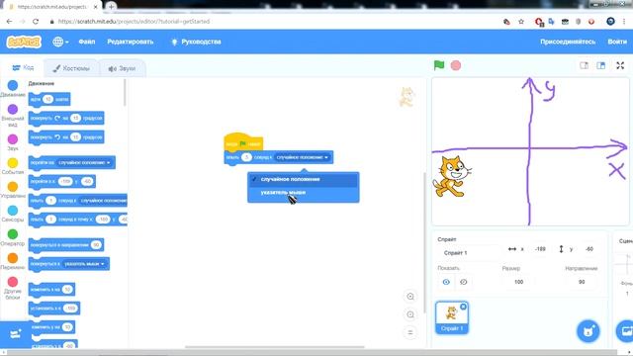Open the choose a backdrop button

click(626, 331)
